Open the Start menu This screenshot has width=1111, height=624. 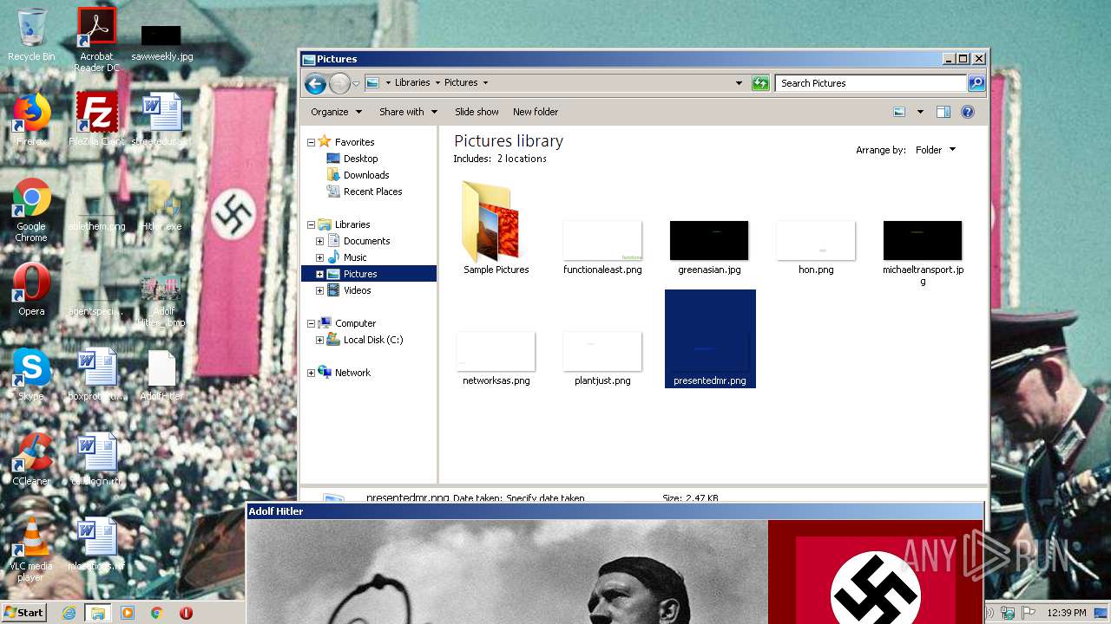pyautogui.click(x=23, y=613)
